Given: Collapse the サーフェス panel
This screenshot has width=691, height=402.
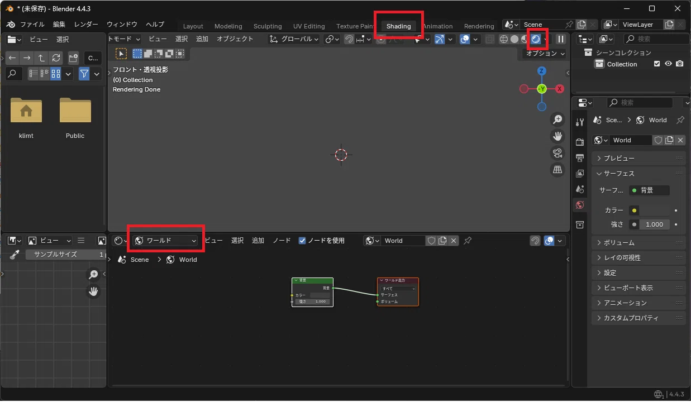Looking at the screenshot, I should coord(638,174).
